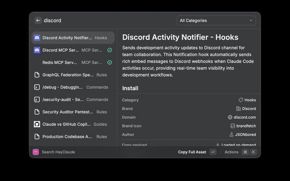
Task: Select Security Auditor Pentest... Rules item
Action: (73, 112)
